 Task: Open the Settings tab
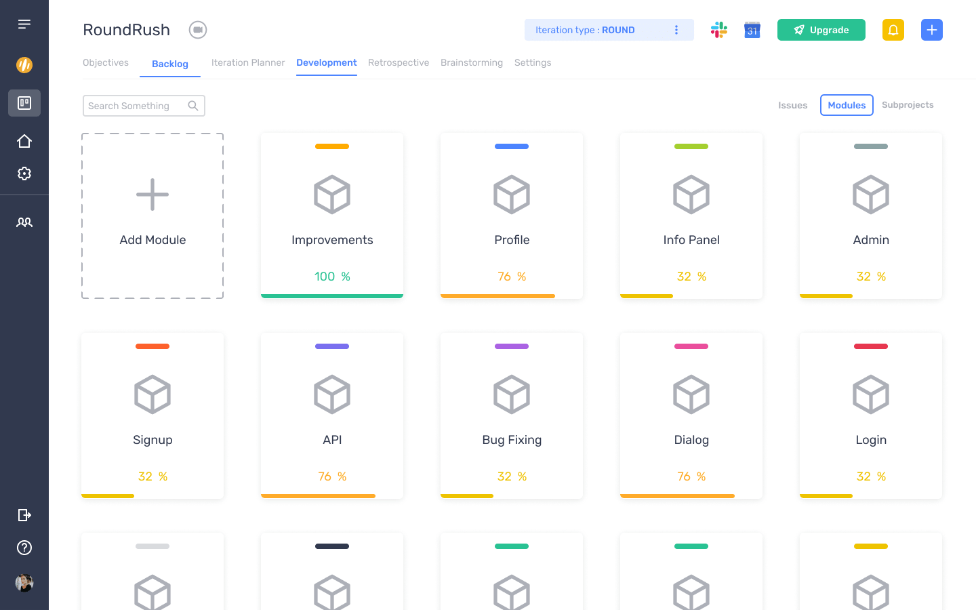click(x=533, y=62)
